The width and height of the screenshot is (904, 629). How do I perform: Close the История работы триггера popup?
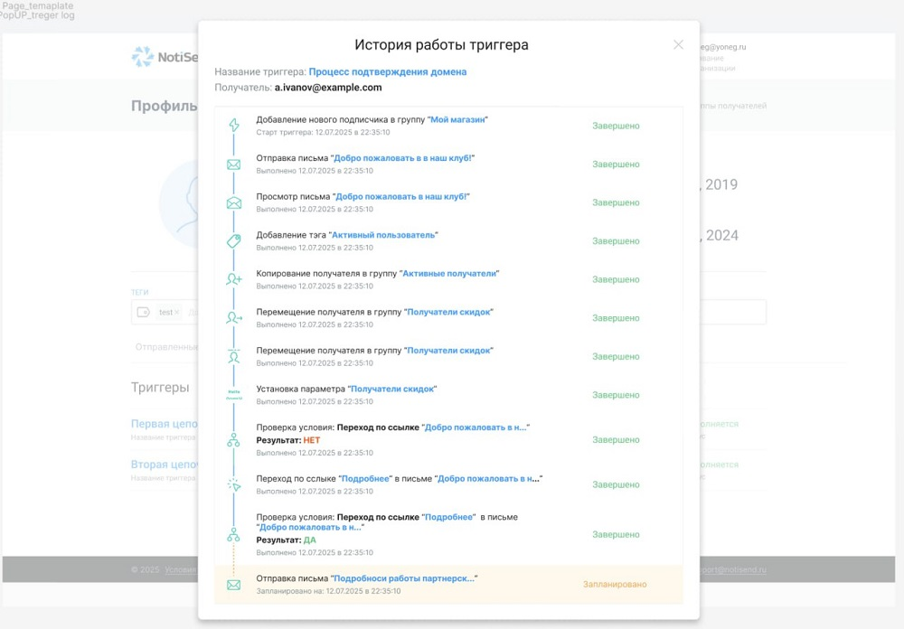(679, 45)
